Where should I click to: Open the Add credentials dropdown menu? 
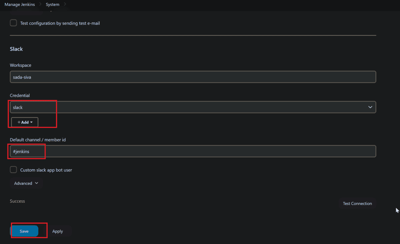25,122
